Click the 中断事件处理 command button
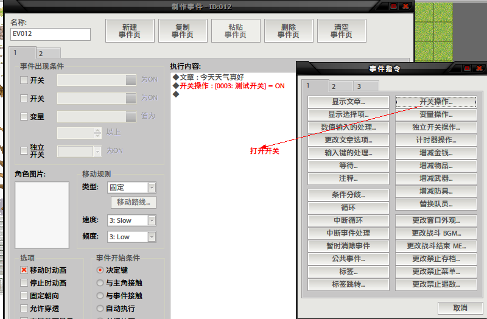The image size is (487, 319). tap(348, 233)
